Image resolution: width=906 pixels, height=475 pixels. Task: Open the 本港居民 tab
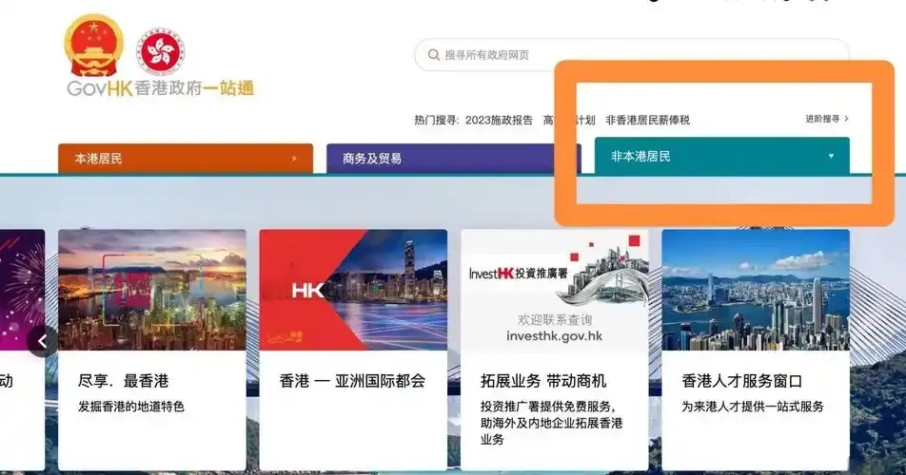pyautogui.click(x=186, y=158)
